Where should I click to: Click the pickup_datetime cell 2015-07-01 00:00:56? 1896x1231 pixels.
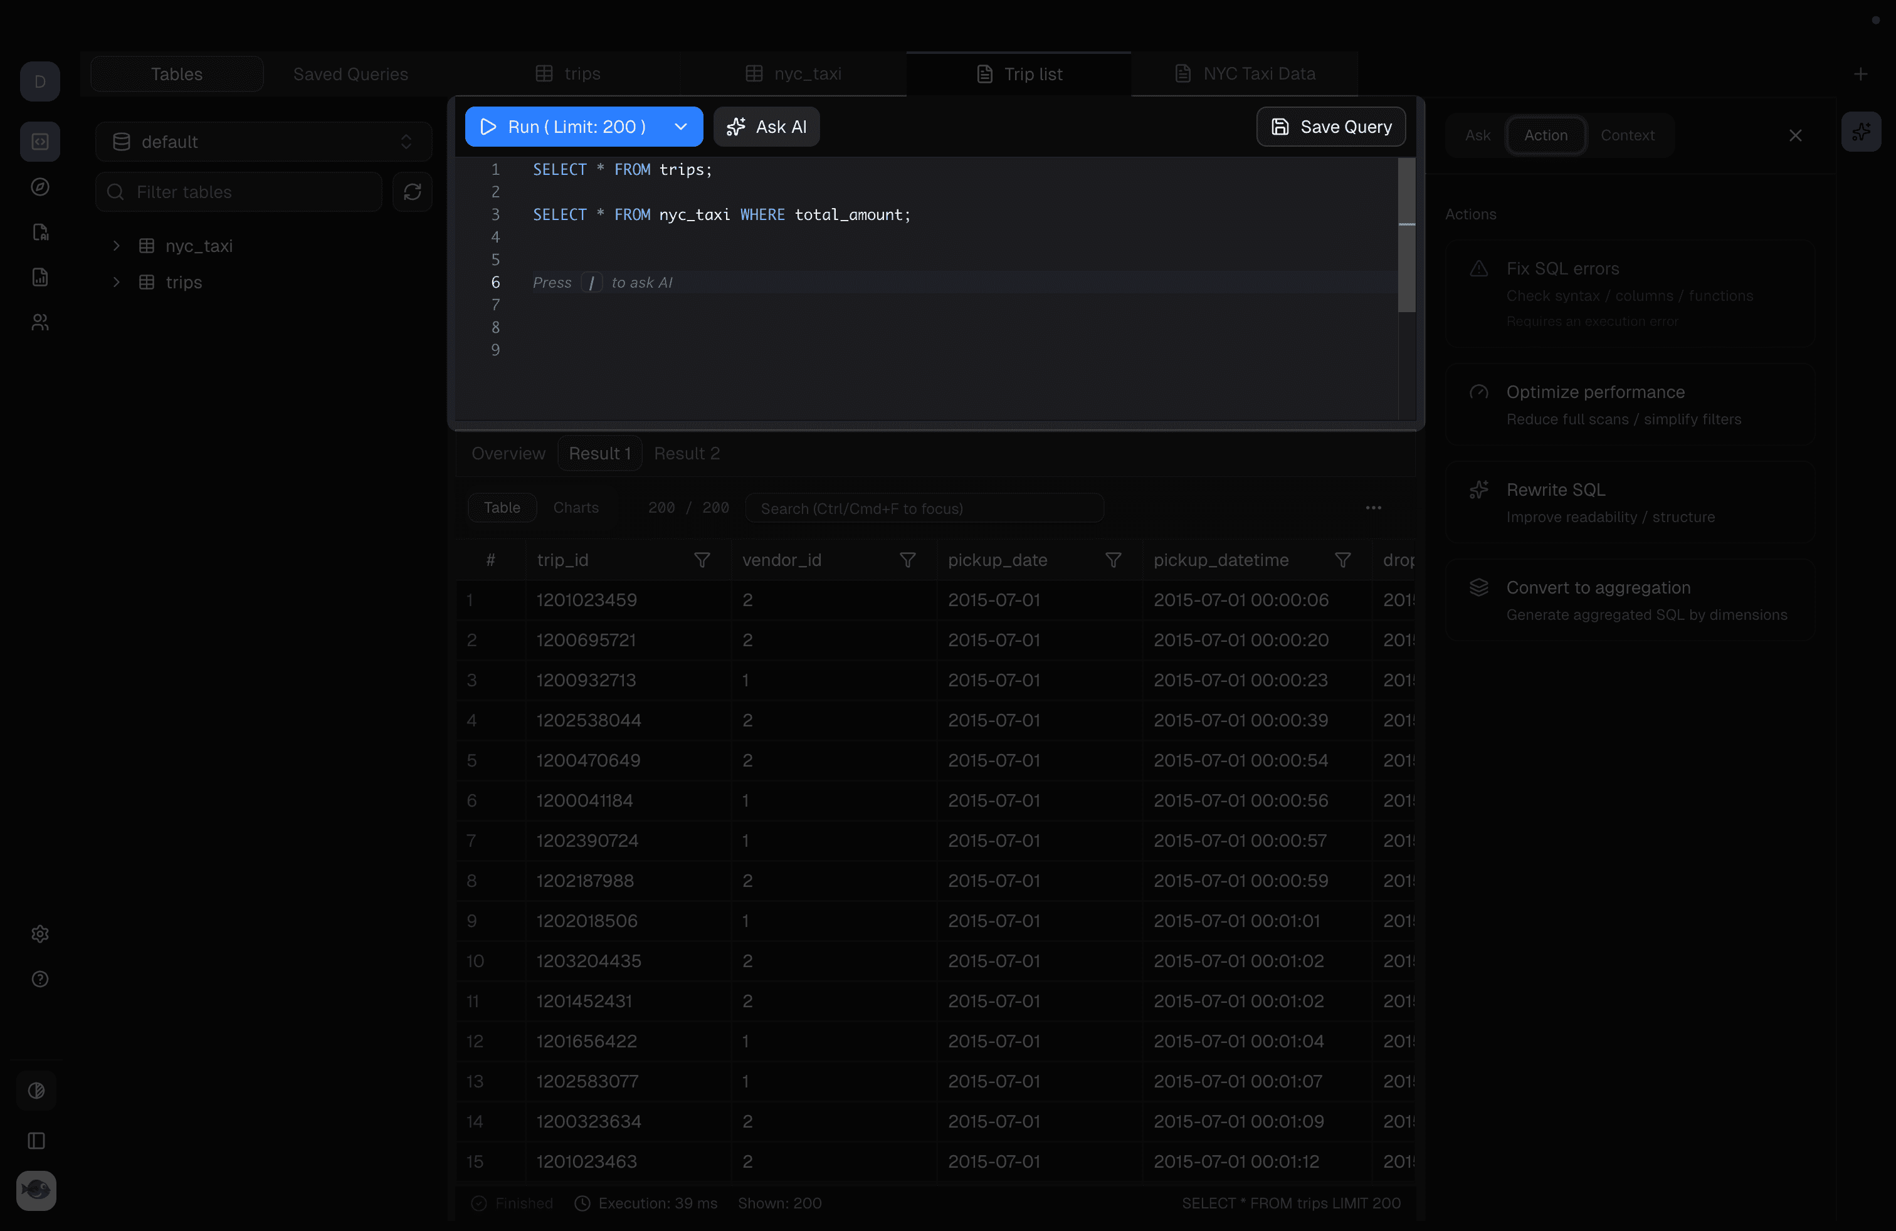[x=1256, y=800]
